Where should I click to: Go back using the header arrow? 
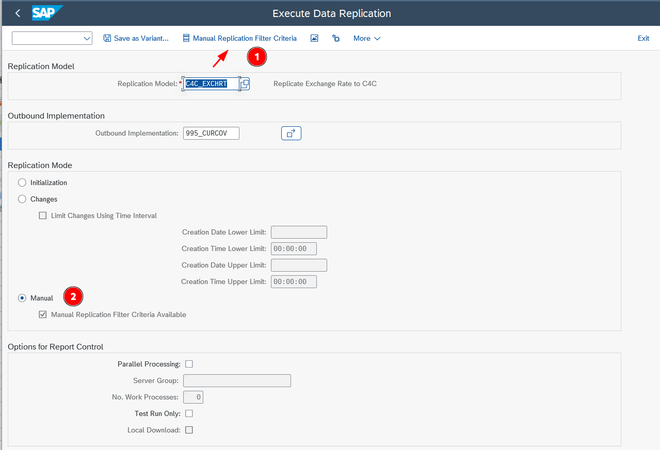click(x=18, y=13)
